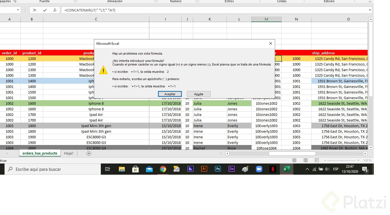Viewport: 390px width, 215px height.
Task: Open Photoshop from taskbar
Action: 218,169
